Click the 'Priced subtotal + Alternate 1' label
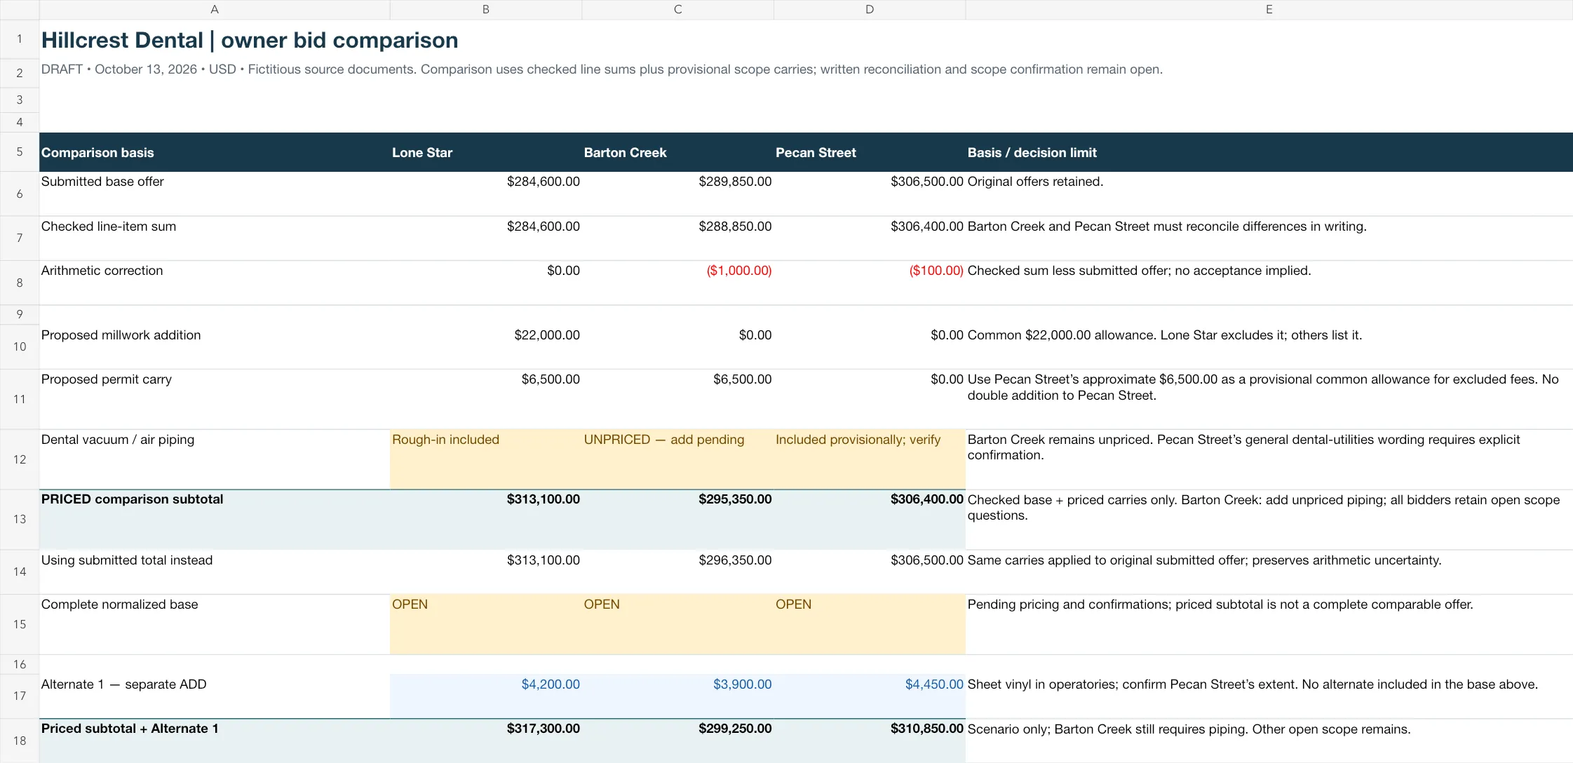The height and width of the screenshot is (763, 1573). [130, 729]
